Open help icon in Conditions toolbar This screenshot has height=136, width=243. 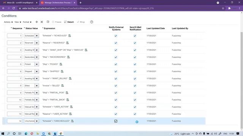point(92,22)
